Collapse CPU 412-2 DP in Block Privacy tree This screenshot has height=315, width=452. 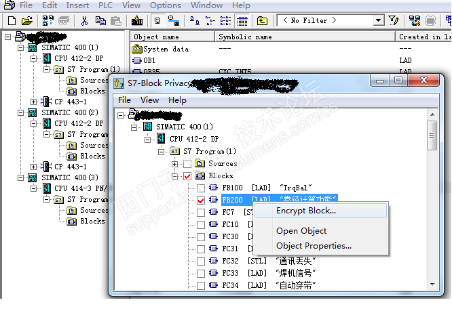[x=147, y=140]
